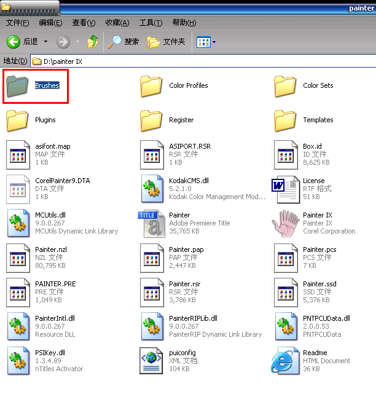
Task: Expand the Views dropdown arrow
Action: (214, 42)
